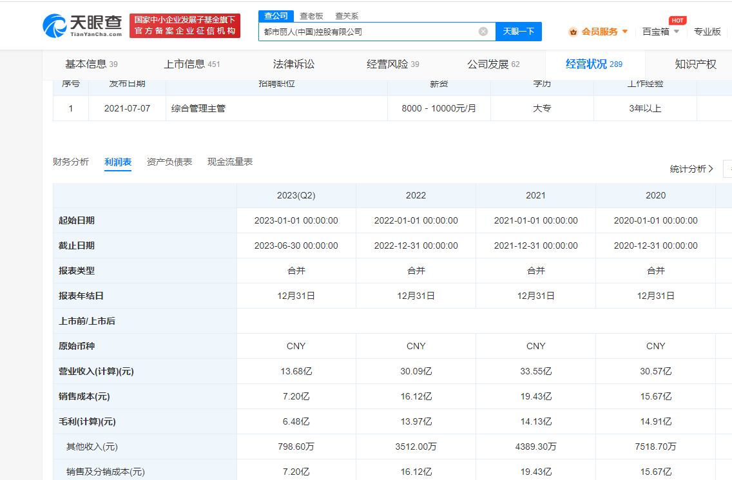Open the 法律诉讼 section
732x480 pixels.
tap(294, 64)
